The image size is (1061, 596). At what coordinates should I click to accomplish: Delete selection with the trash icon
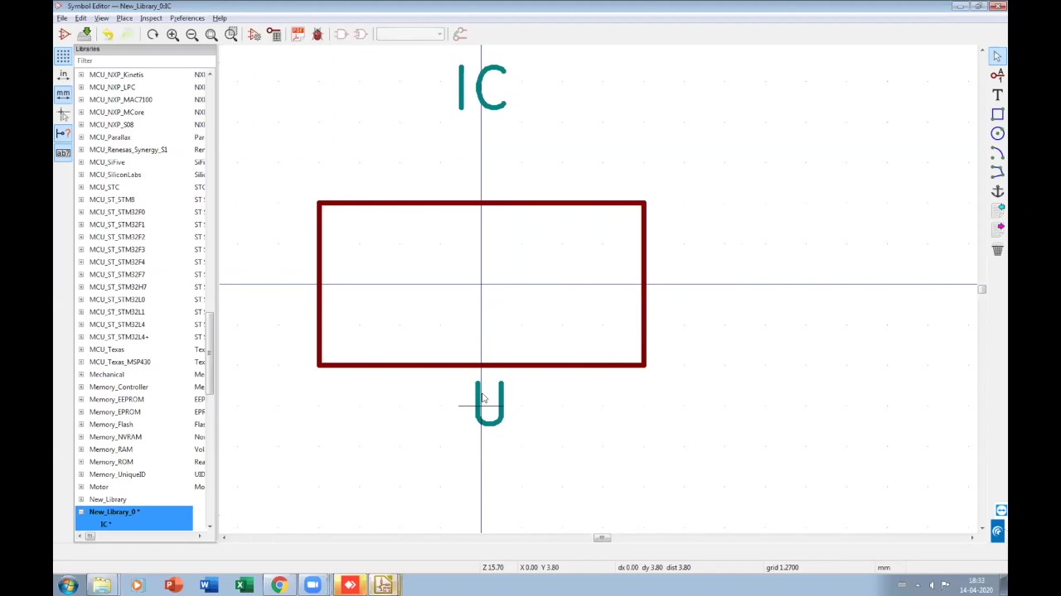click(x=997, y=251)
